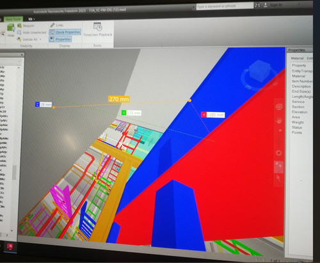Select the Material tab in Properties

(297, 58)
